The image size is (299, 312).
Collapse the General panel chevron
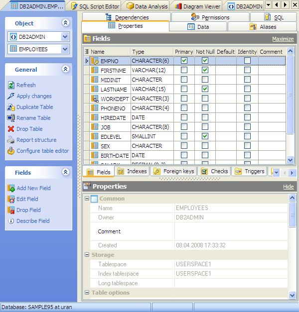click(66, 69)
